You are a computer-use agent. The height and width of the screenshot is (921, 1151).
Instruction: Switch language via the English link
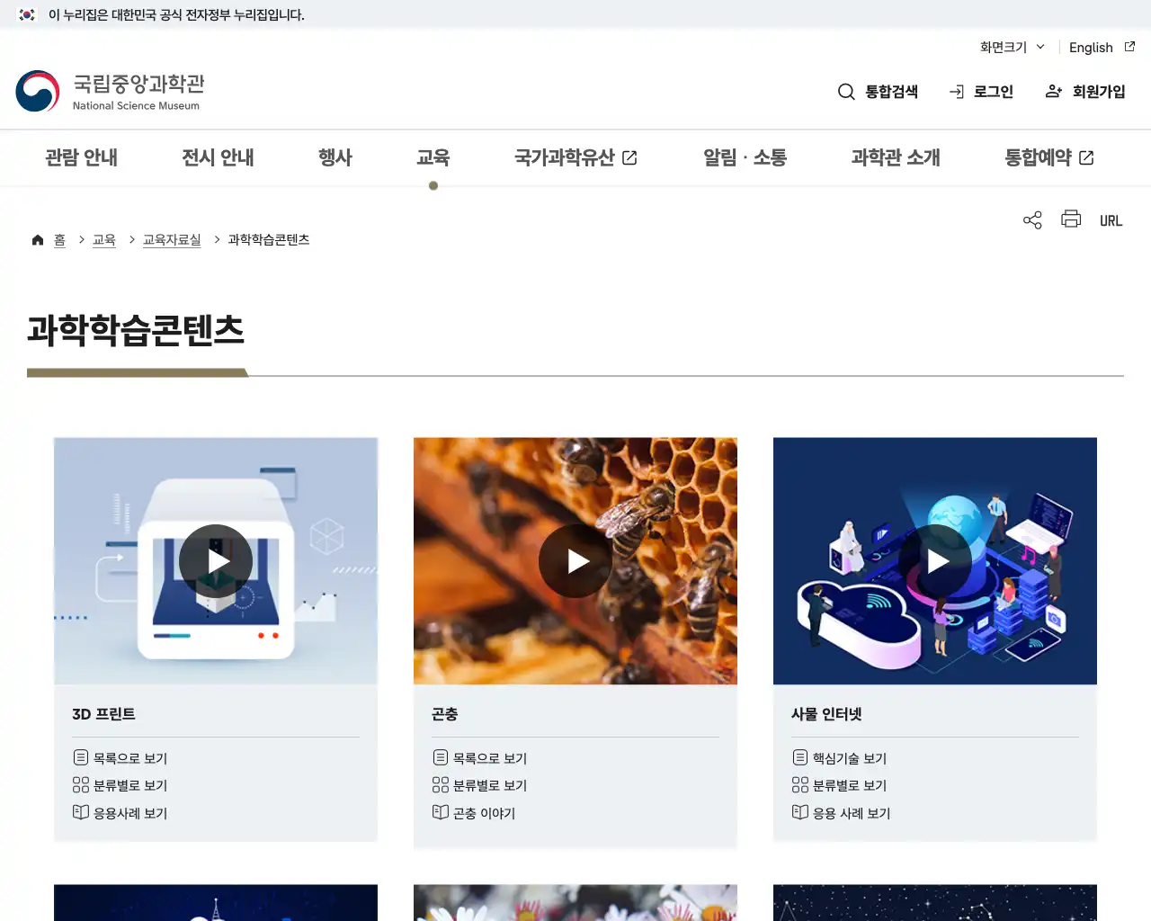[1090, 47]
